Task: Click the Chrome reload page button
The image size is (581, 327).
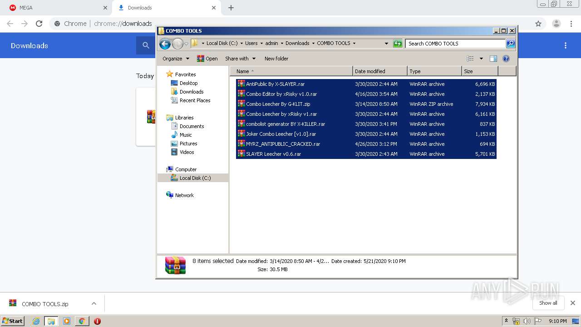Action: [x=39, y=24]
